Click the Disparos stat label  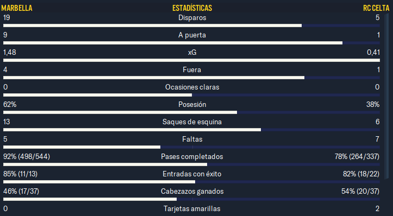tap(192, 18)
